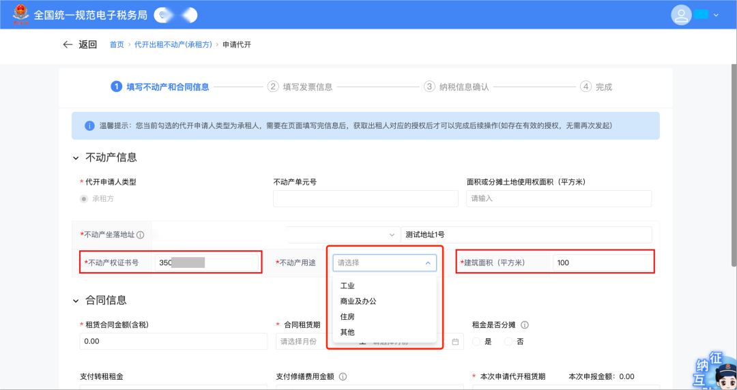The height and width of the screenshot is (390, 737).
Task: Click the 不动产权证书号 input field
Action: tap(207, 262)
